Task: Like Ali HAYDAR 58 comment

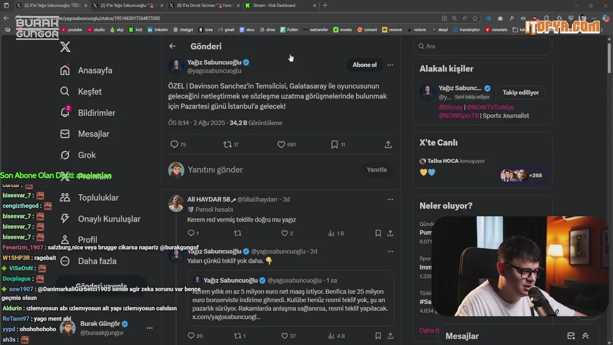Action: (287, 233)
